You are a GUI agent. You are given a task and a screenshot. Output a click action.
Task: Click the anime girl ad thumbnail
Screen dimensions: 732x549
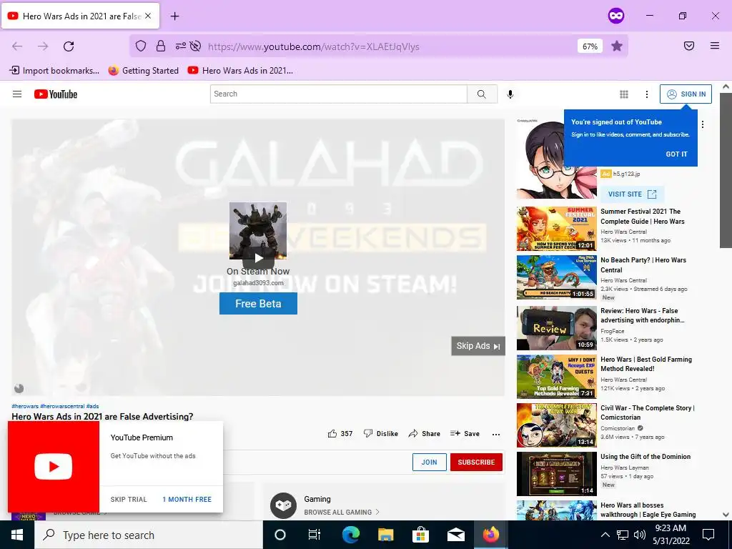tap(556, 159)
